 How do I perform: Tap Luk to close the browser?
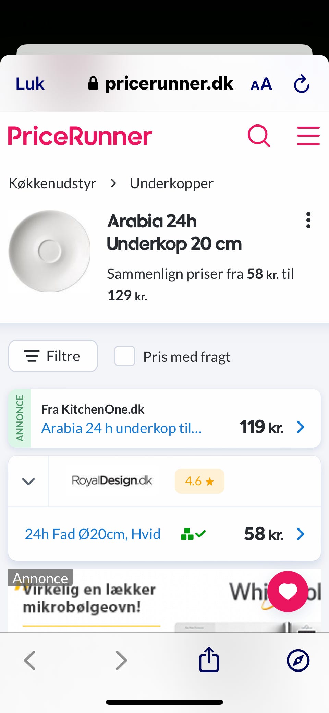[x=30, y=84]
